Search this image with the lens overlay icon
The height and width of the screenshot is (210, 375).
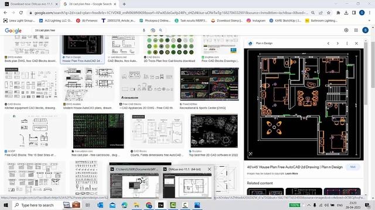coord(250,154)
